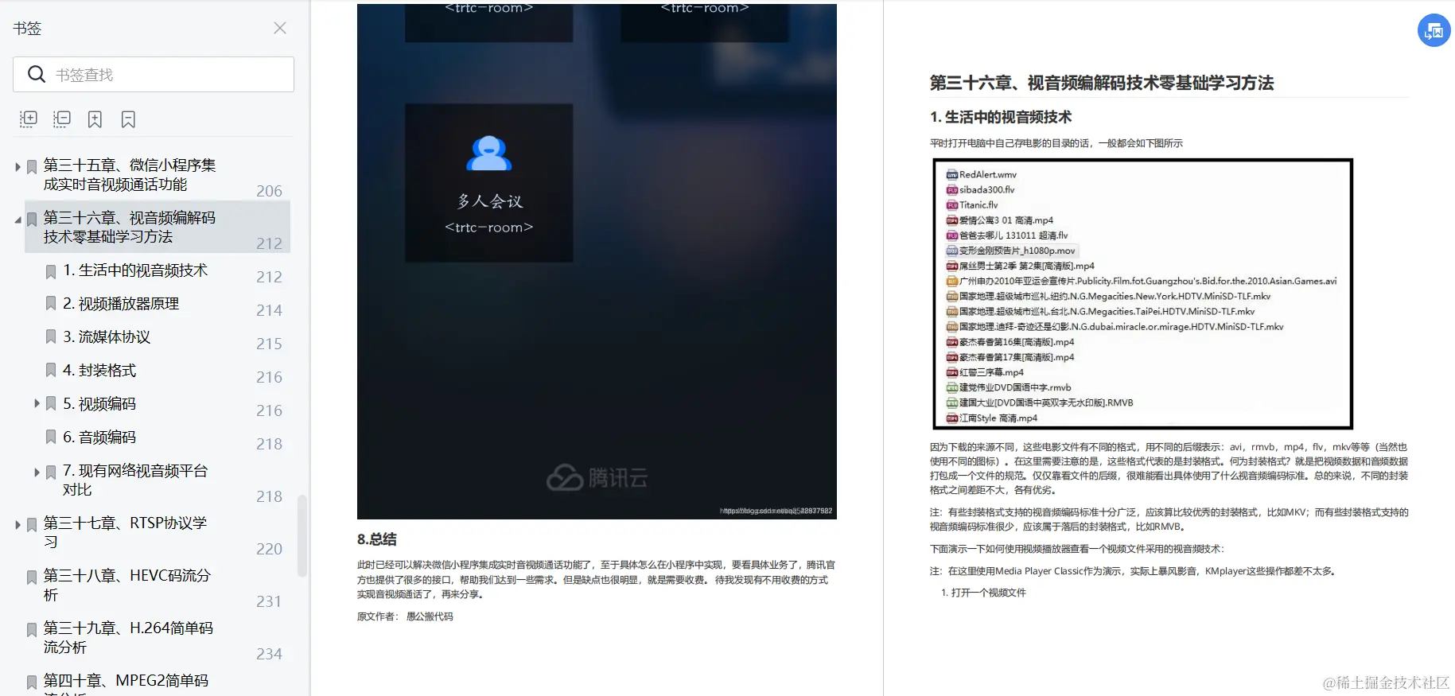Screen dimensions: 1455x696
Task: Click bookmark flag icon beside 2. 视频播放器原理
Action: [51, 304]
